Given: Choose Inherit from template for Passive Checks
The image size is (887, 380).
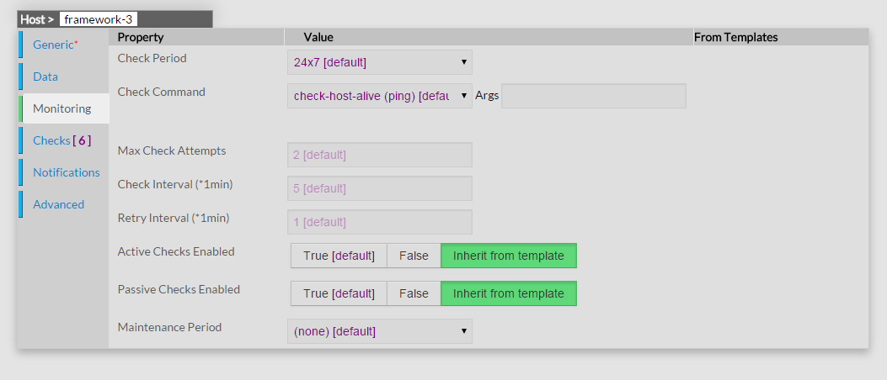Looking at the screenshot, I should click(508, 293).
